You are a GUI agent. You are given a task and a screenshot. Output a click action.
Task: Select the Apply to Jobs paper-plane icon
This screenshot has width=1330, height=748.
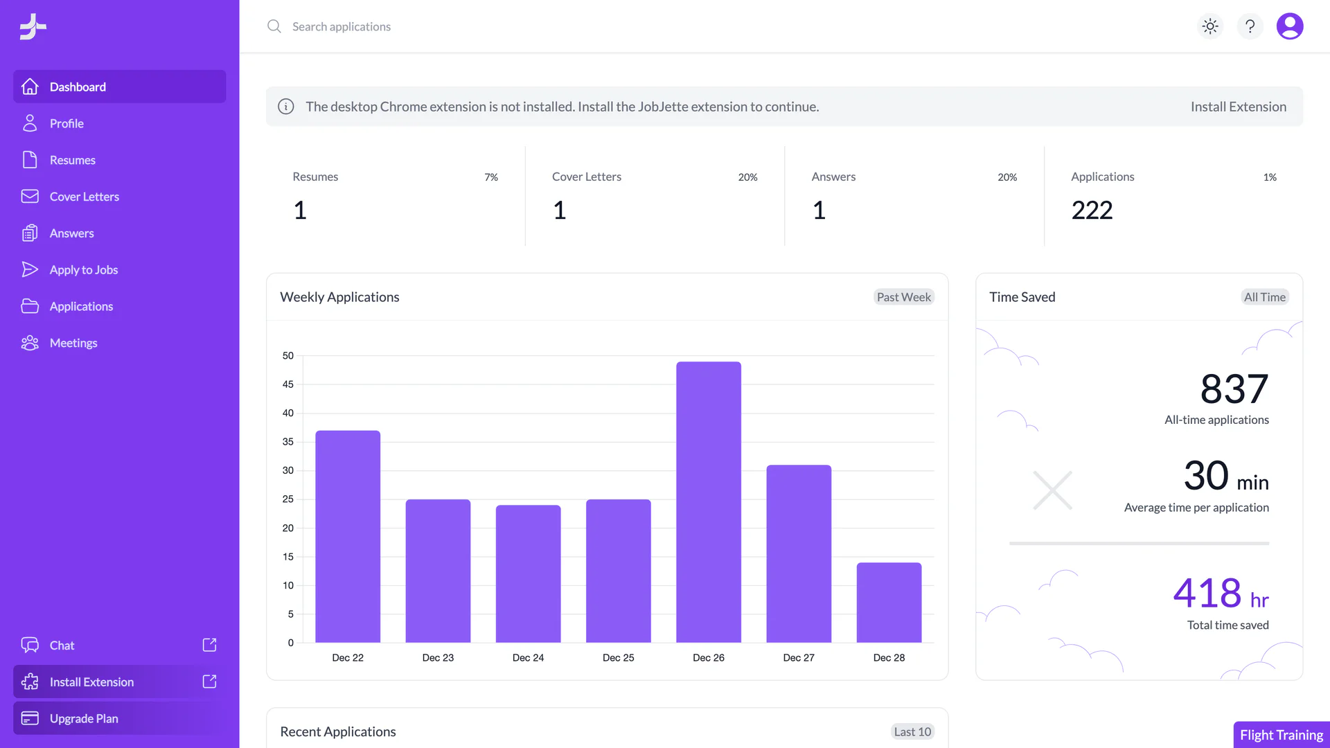tap(30, 269)
